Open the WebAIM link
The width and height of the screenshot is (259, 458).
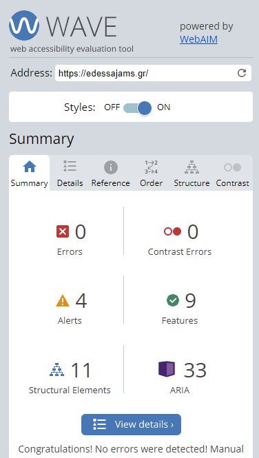[198, 39]
